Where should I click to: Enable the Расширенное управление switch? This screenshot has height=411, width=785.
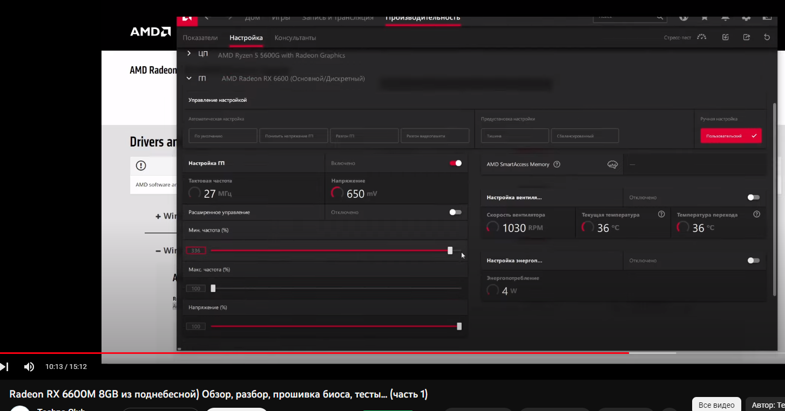click(456, 212)
